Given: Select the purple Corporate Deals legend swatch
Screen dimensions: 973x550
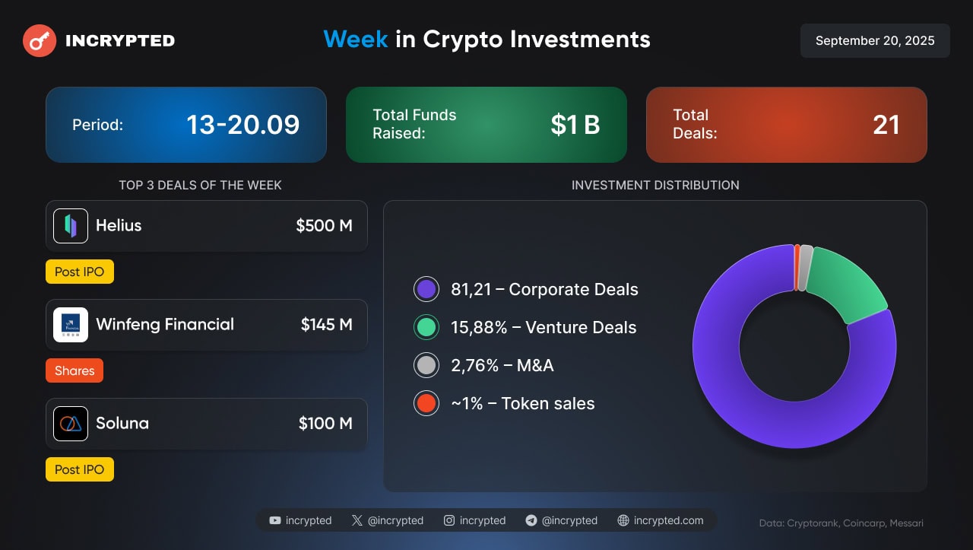Looking at the screenshot, I should [x=426, y=289].
